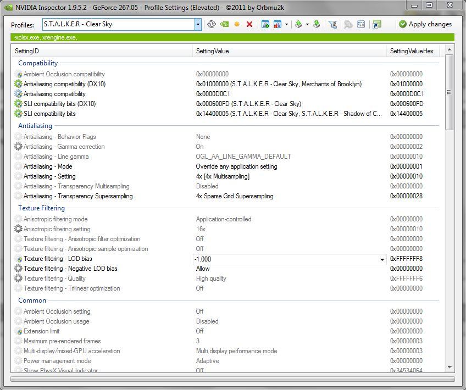The width and height of the screenshot is (466, 390).
Task: Click green bar listing xrengine.exe
Action: [x=232, y=37]
